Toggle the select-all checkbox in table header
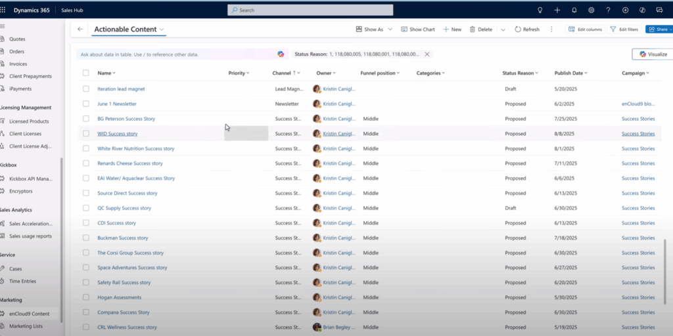Image resolution: width=673 pixels, height=336 pixels. coord(86,73)
